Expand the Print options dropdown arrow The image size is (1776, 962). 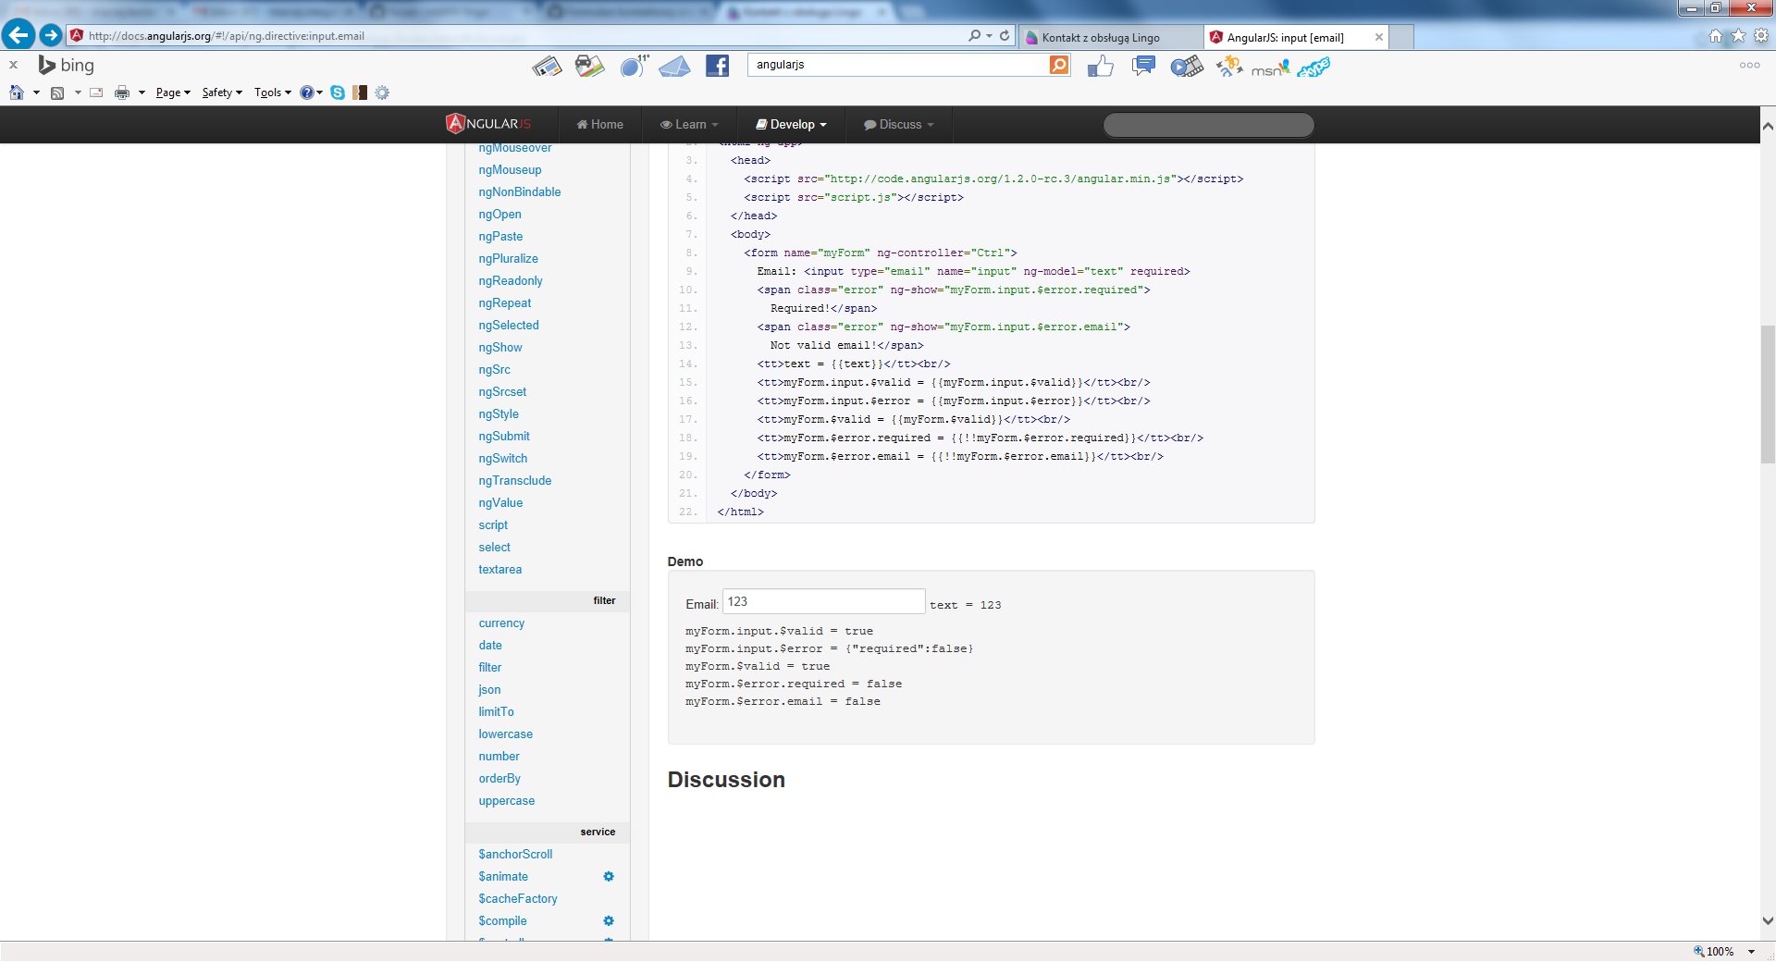pos(142,92)
